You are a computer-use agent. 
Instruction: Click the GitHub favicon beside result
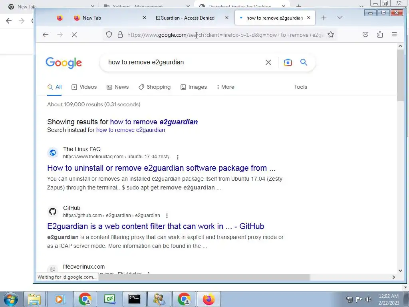pyautogui.click(x=53, y=211)
